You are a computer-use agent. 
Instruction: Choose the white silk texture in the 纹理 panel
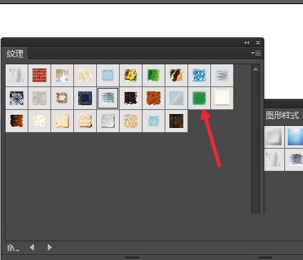[x=17, y=75]
